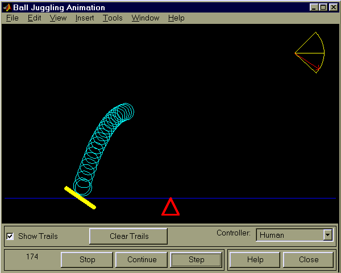Viewport: 341px width, 273px height.
Task: Open the Window menu
Action: tap(145, 18)
